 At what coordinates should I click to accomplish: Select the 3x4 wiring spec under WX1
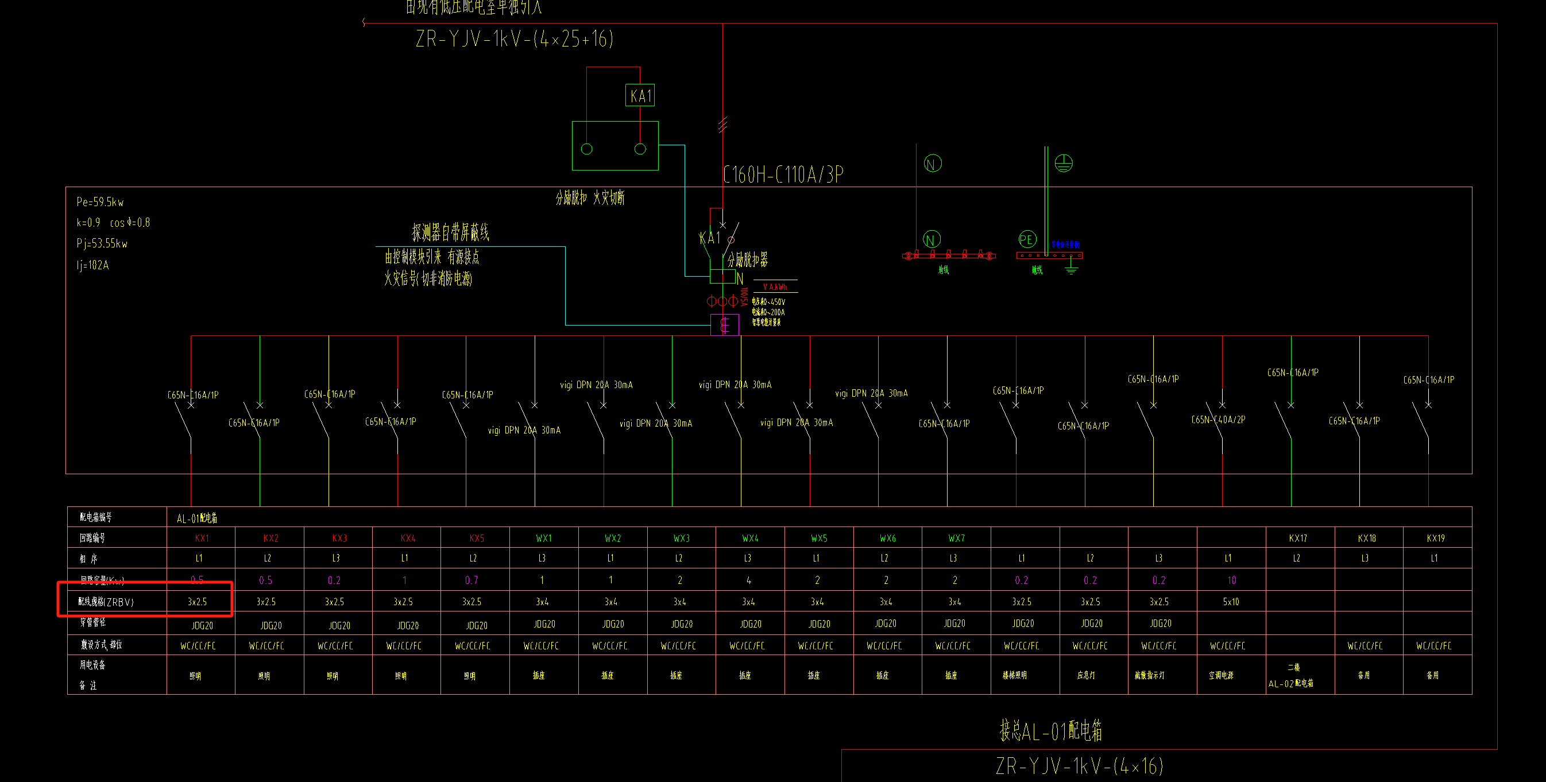(x=542, y=601)
